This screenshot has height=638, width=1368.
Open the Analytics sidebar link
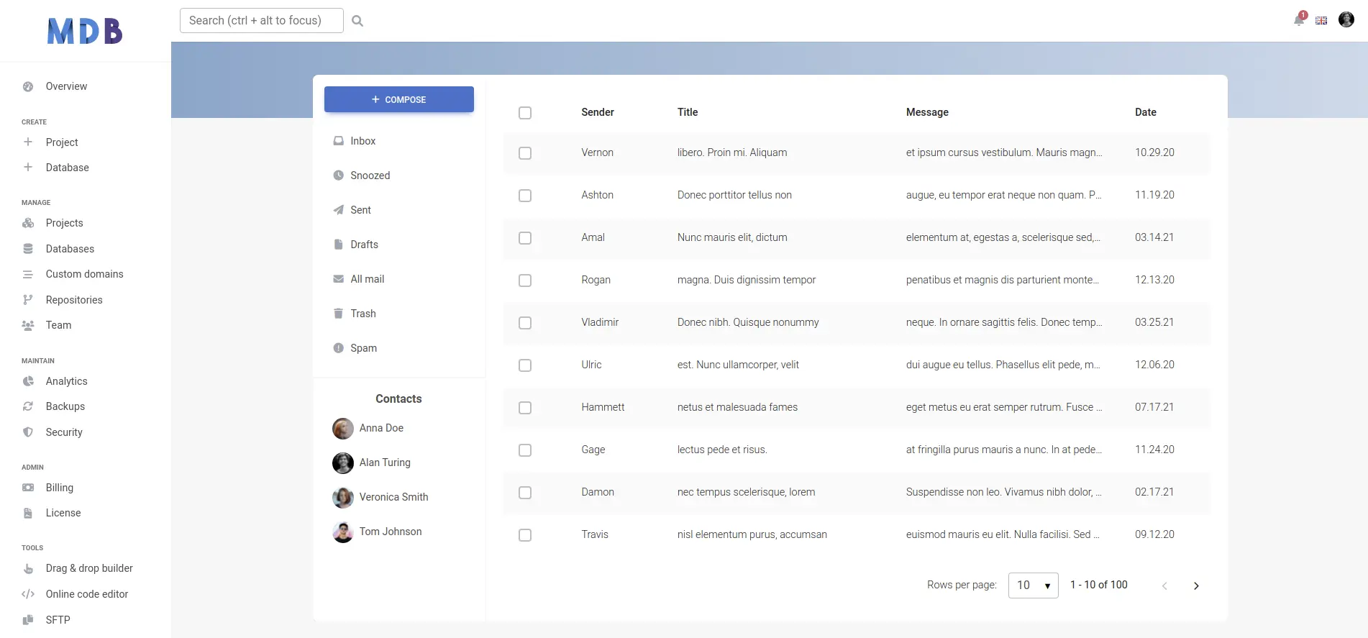coord(67,381)
